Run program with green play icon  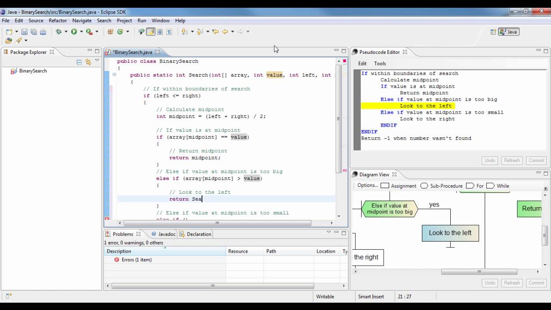(x=74, y=31)
